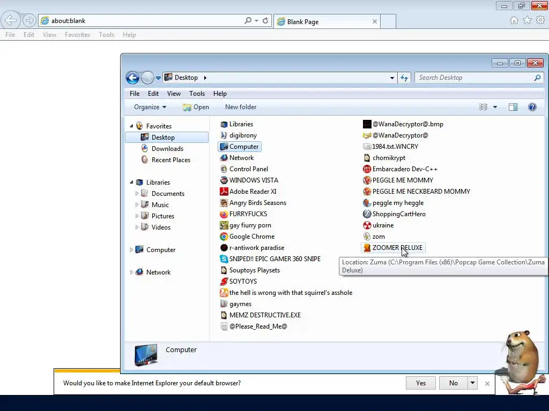Select the @WanaDecryptor@ handshake icon
Viewport: 549px width, 411px height.
pos(367,135)
